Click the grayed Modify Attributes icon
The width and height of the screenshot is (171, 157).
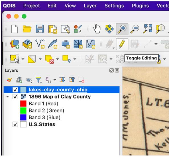coord(90,59)
